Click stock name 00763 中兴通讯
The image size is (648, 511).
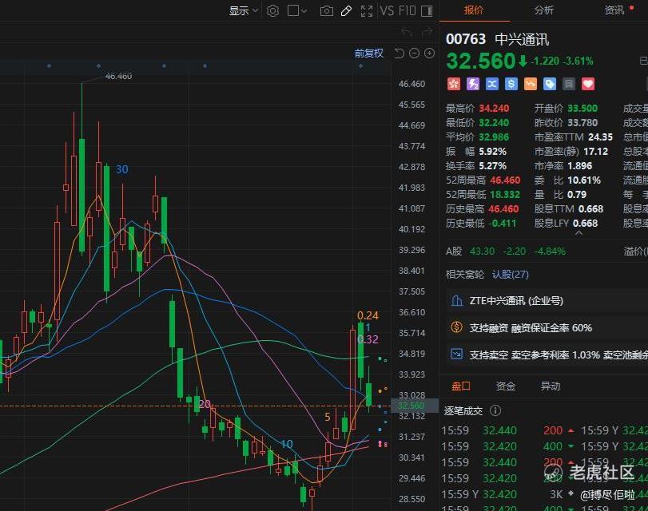[497, 39]
